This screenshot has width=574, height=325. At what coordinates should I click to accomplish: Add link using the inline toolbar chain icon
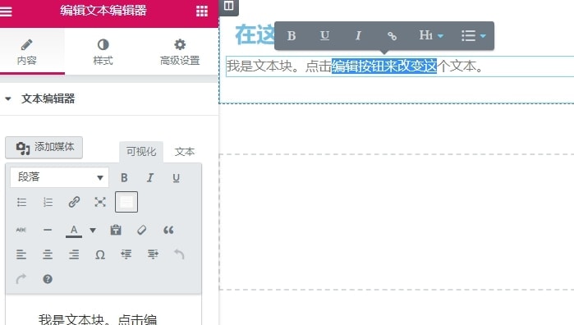click(392, 36)
